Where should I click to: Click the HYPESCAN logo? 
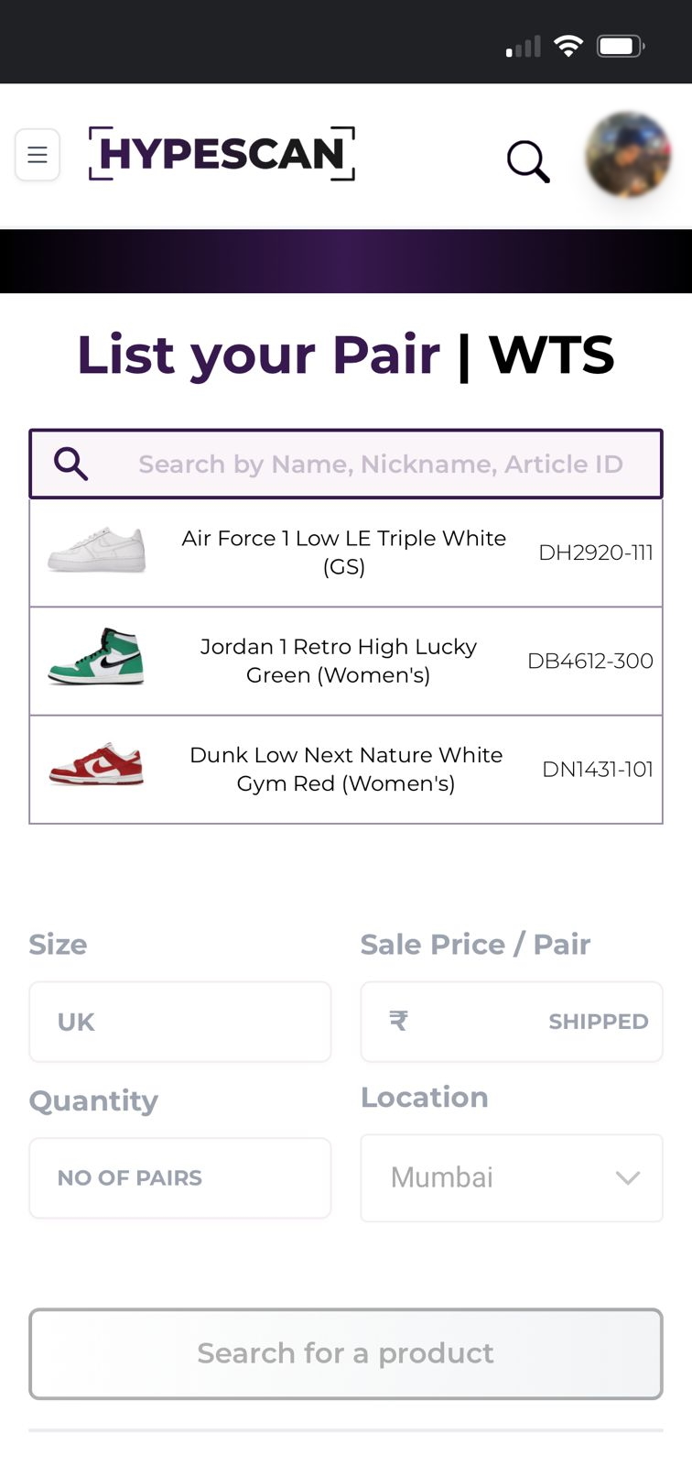tap(220, 154)
